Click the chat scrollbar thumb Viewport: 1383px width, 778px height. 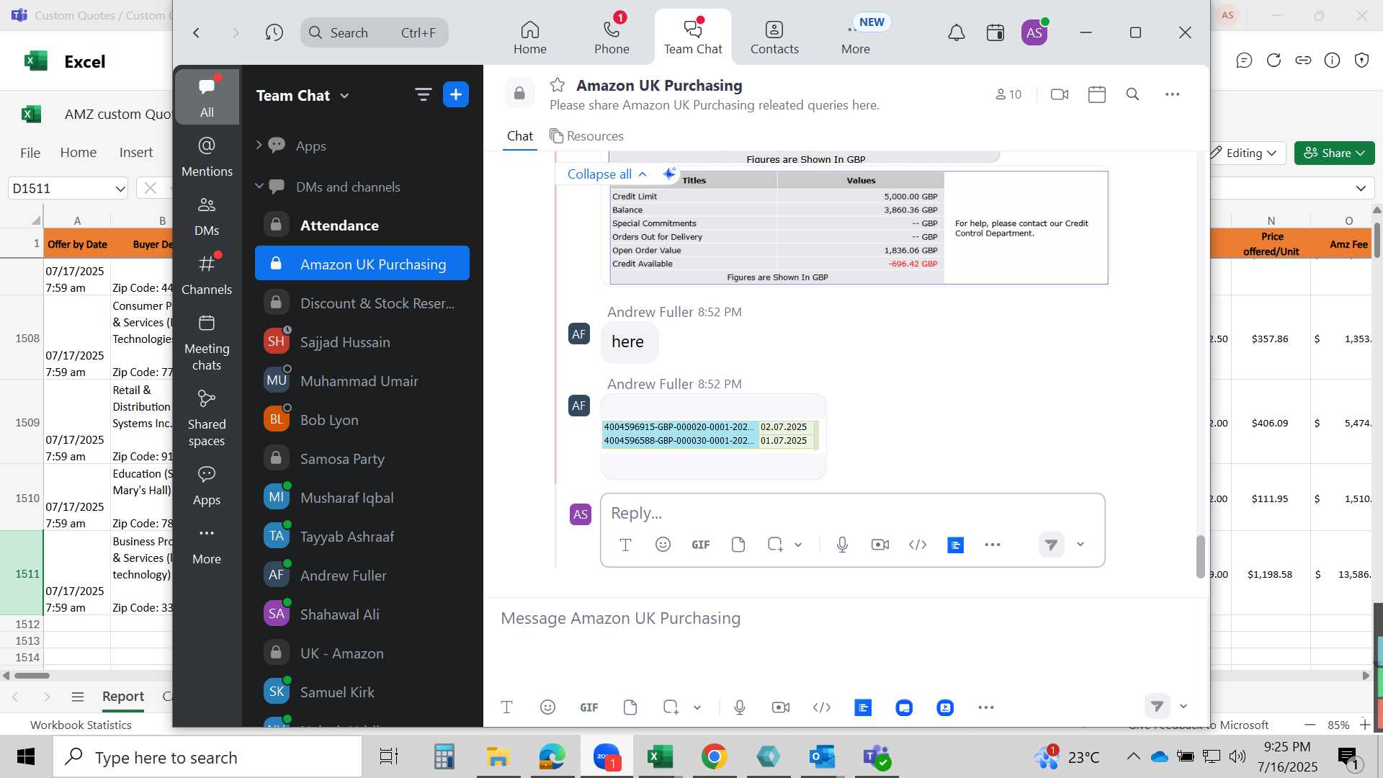(1200, 556)
